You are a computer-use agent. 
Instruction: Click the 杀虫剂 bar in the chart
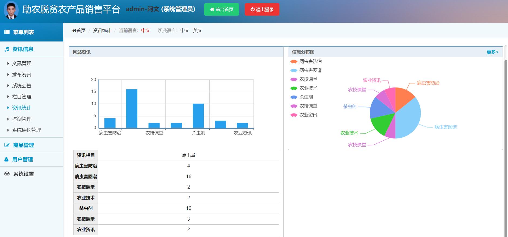pos(198,116)
